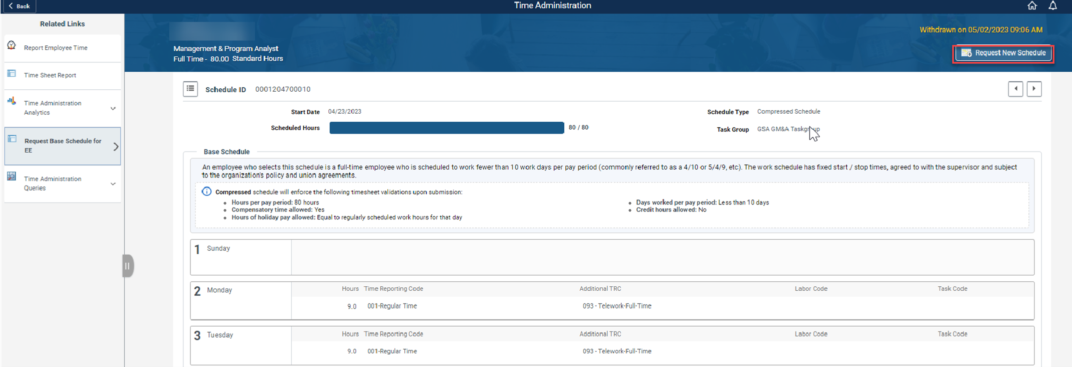Image resolution: width=1072 pixels, height=367 pixels.
Task: Open Report Employee Time link
Action: 55,48
